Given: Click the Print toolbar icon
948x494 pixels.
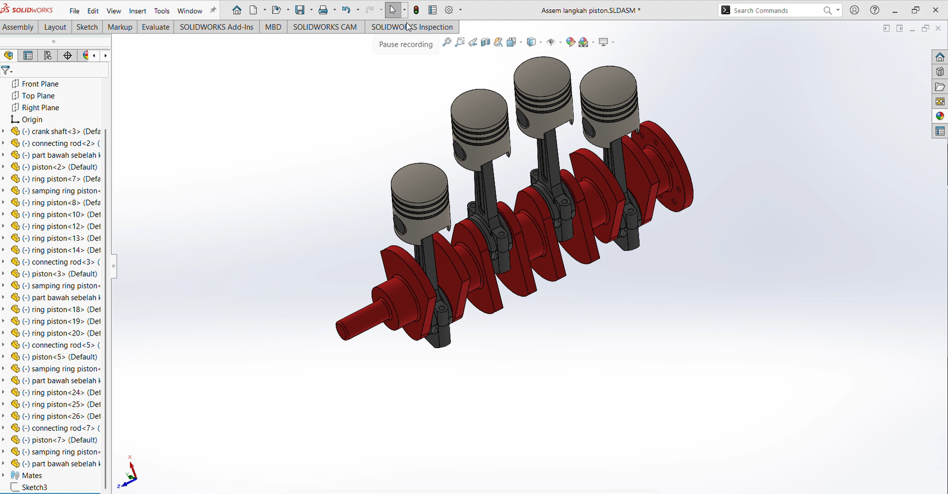Looking at the screenshot, I should point(323,10).
